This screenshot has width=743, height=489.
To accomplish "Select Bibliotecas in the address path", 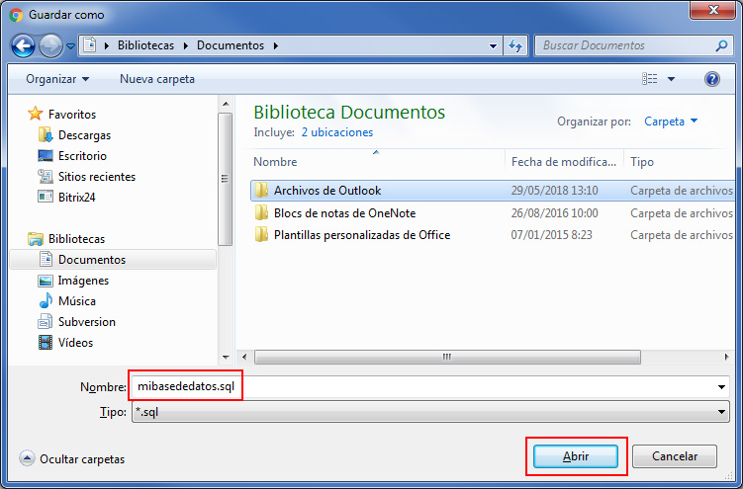I will point(145,45).
